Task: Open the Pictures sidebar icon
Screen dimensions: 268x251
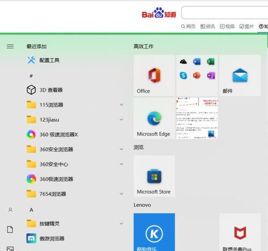Action: pyautogui.click(x=10, y=249)
